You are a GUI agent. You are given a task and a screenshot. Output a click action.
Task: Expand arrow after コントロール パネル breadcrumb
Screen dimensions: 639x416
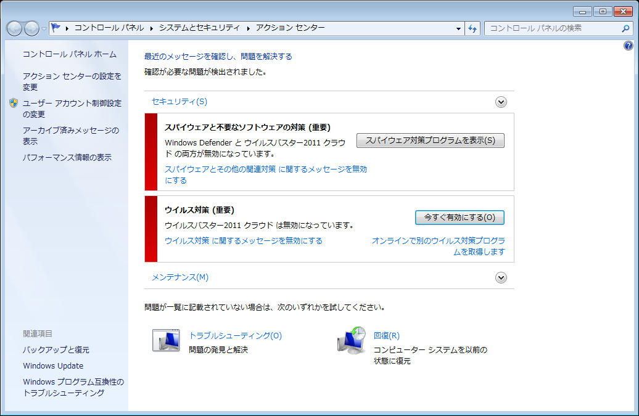tap(151, 28)
